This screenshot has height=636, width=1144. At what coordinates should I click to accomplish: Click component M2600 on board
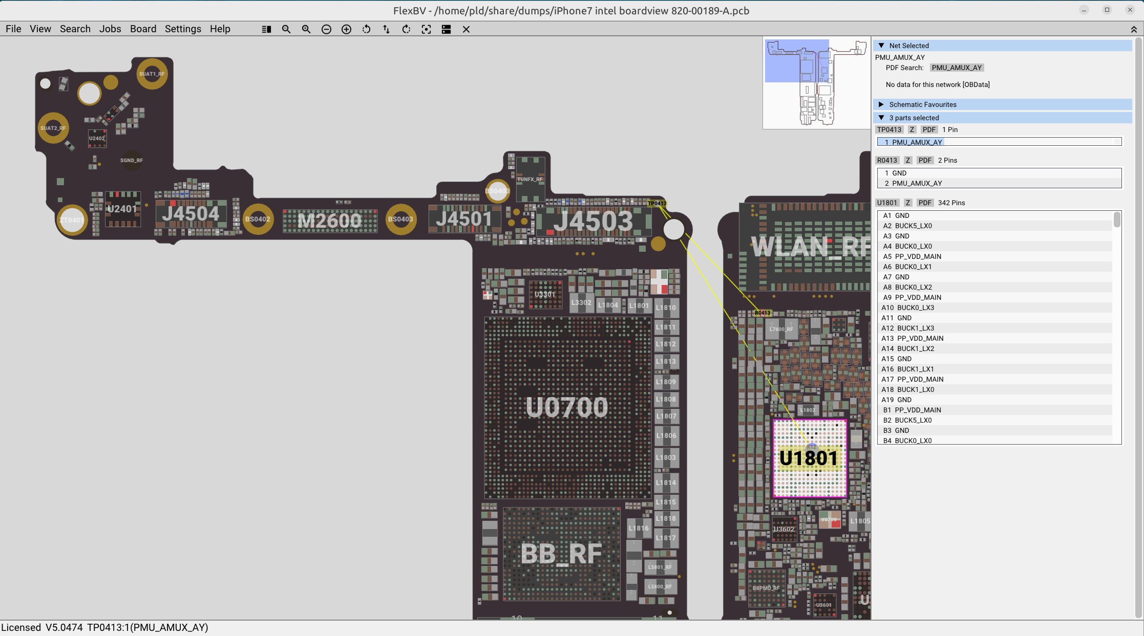point(330,221)
